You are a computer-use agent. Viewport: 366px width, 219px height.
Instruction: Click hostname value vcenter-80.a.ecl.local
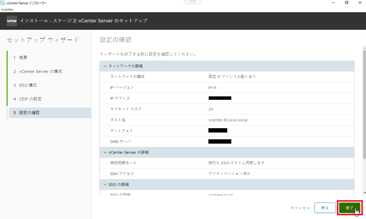click(228, 120)
